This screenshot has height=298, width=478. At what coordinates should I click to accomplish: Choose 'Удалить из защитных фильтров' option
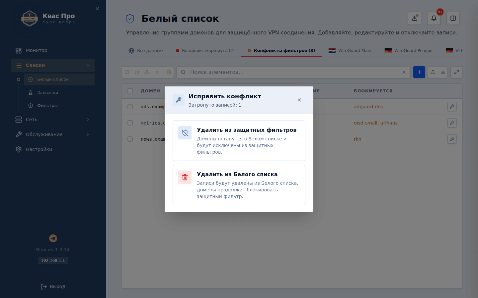click(239, 141)
